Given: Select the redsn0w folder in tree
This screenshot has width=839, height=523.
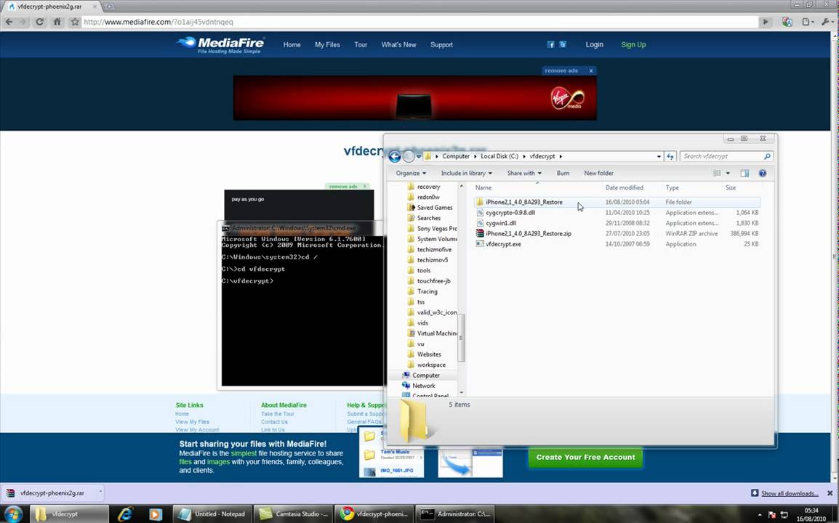Looking at the screenshot, I should click(x=428, y=198).
